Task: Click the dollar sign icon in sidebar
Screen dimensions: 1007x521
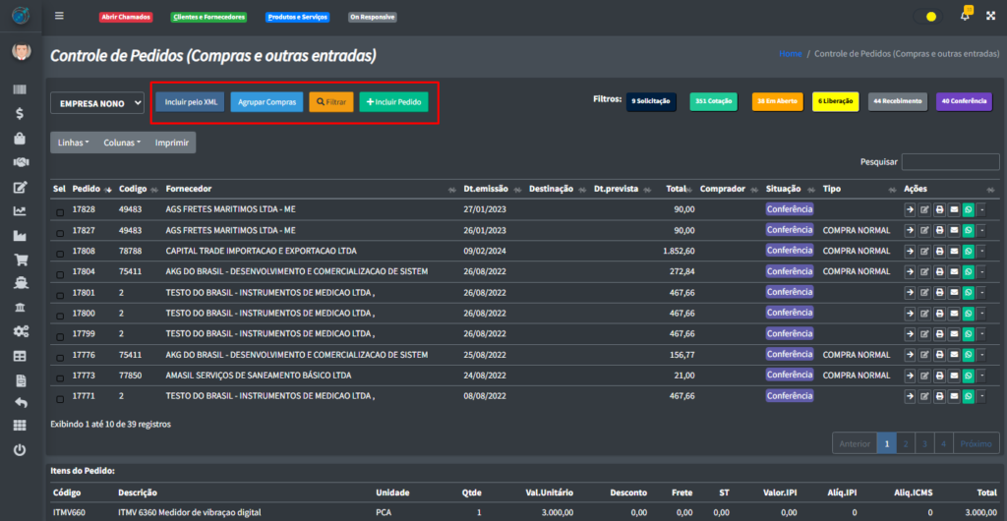Action: click(20, 113)
